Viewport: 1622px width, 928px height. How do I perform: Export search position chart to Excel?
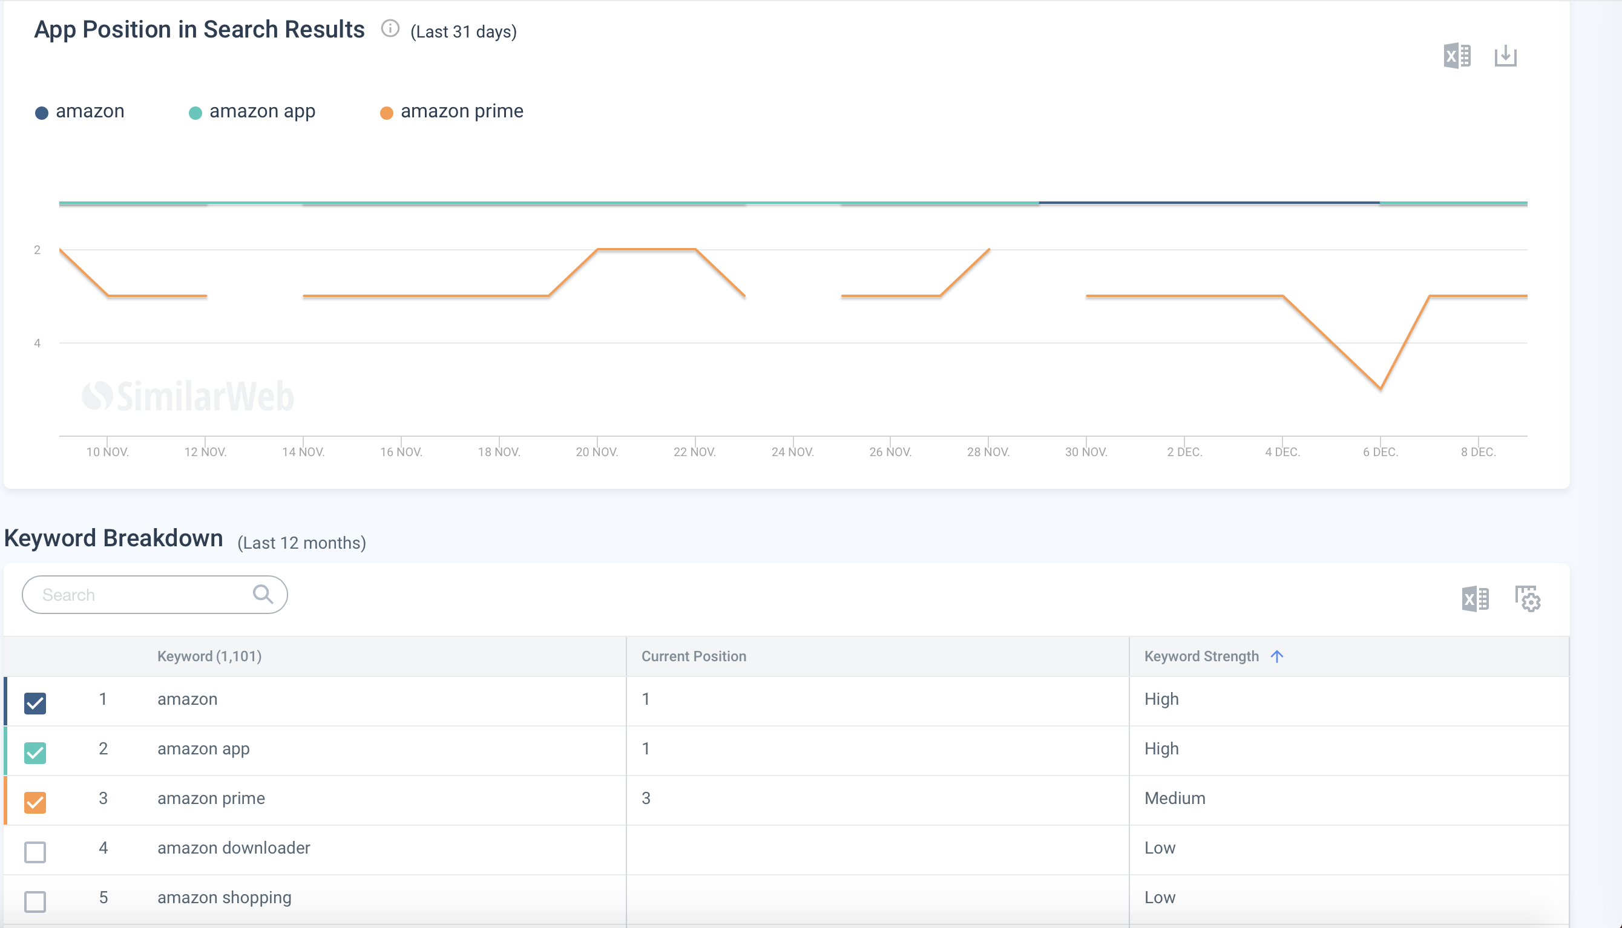pyautogui.click(x=1457, y=56)
